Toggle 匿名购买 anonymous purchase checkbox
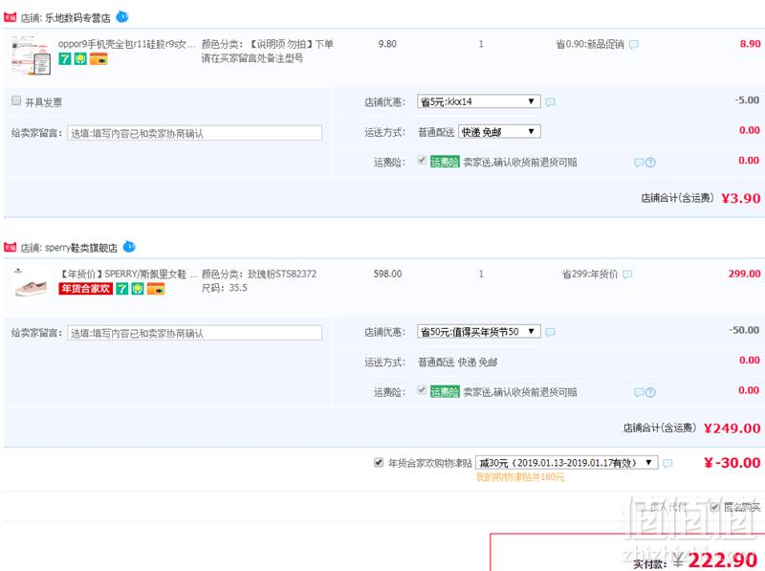The image size is (765, 571). tap(714, 507)
